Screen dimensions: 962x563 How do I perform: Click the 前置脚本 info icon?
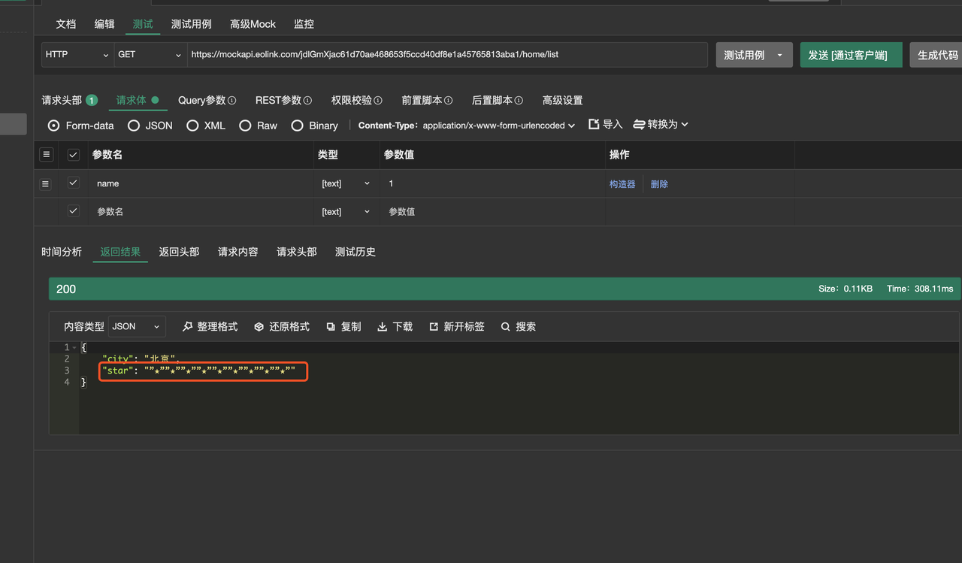449,101
